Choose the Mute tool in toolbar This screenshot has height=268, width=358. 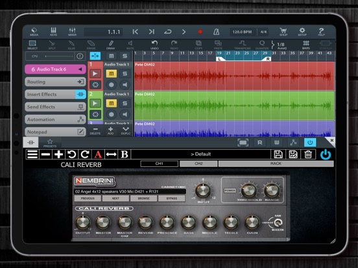pyautogui.click(x=130, y=45)
